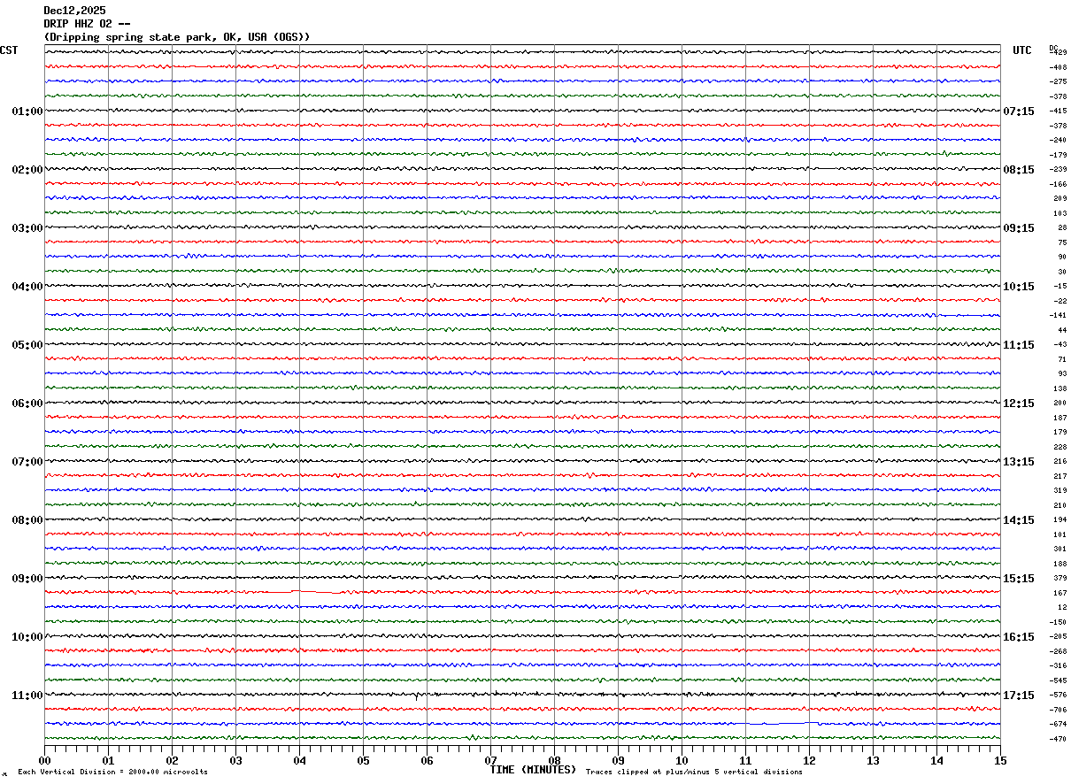1071x784 pixels.
Task: Click the 15:15 UTC time label
Action: (1018, 579)
